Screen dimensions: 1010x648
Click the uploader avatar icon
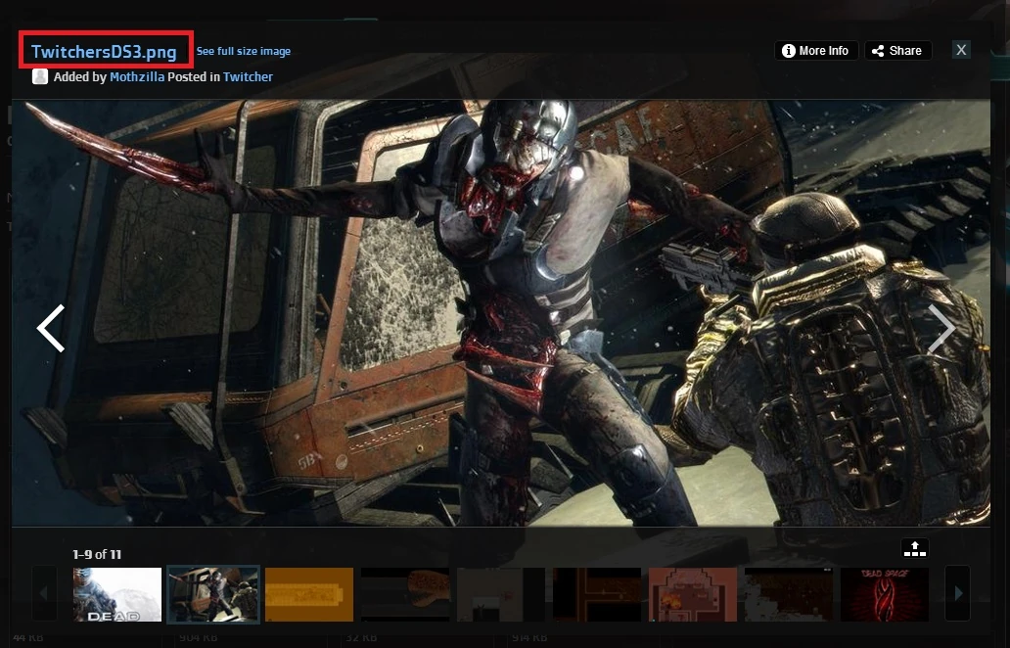coord(40,76)
